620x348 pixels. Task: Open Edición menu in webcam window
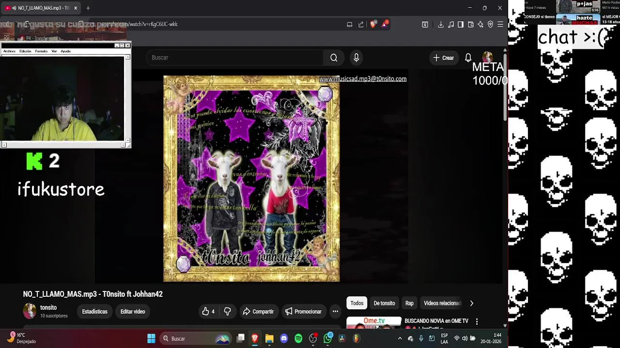pyautogui.click(x=25, y=51)
